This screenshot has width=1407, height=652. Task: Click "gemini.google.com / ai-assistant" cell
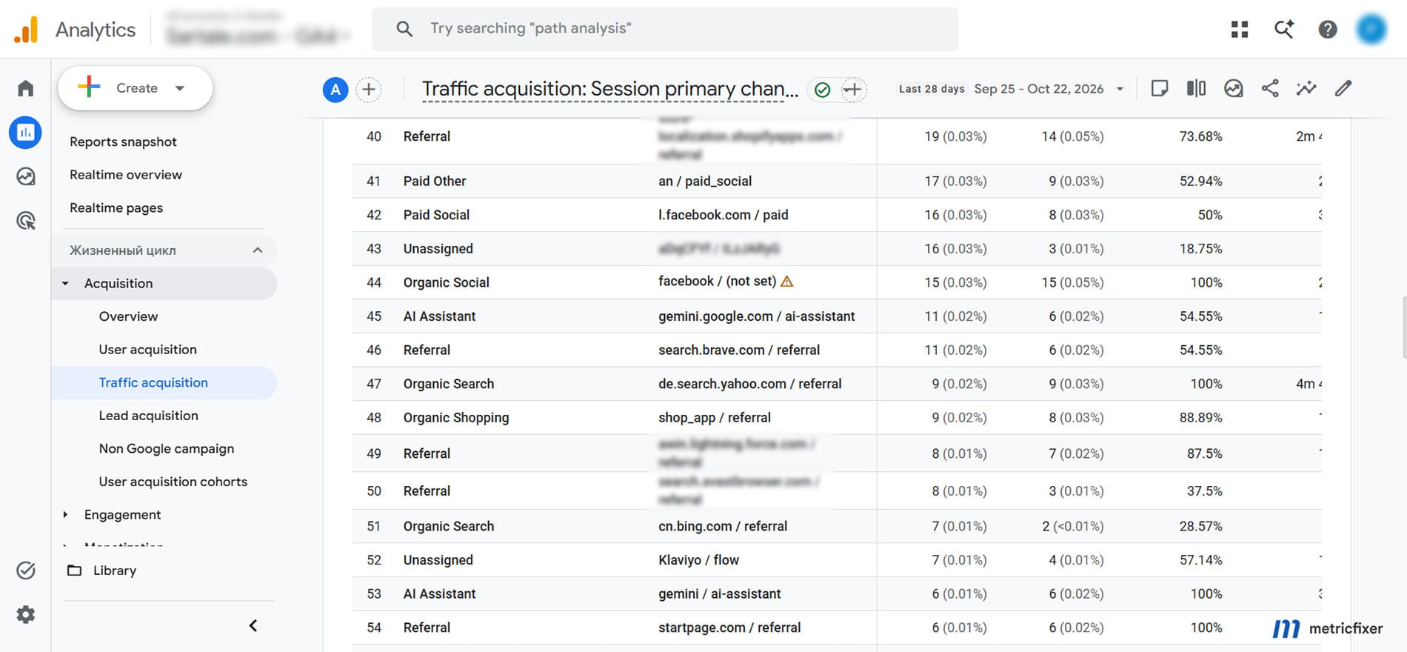[757, 316]
